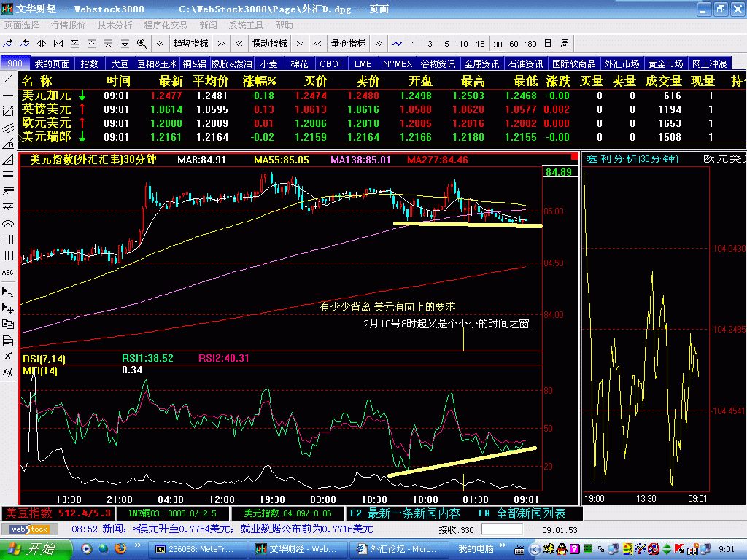Select the trend line drawing tool
The width and height of the screenshot is (747, 560).
[8, 79]
